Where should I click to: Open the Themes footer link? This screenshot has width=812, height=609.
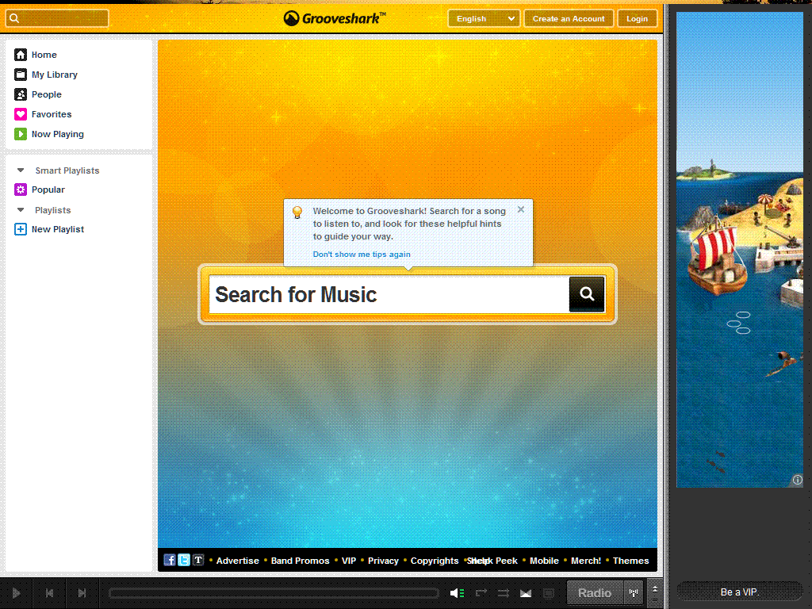click(630, 561)
